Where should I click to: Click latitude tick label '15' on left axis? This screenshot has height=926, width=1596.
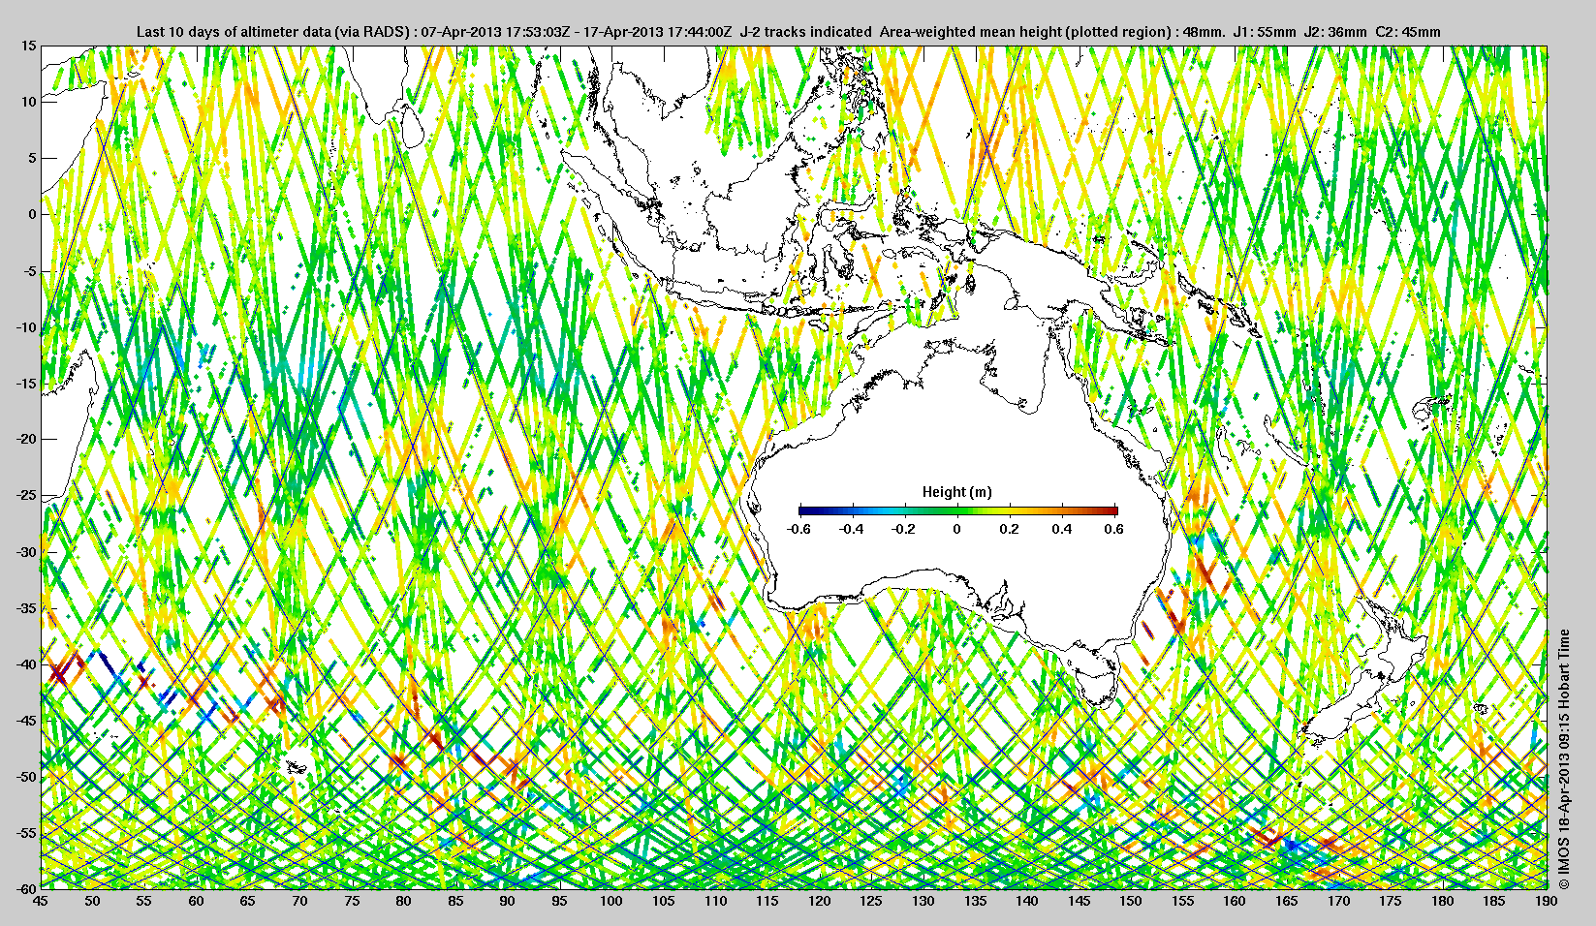click(x=28, y=46)
